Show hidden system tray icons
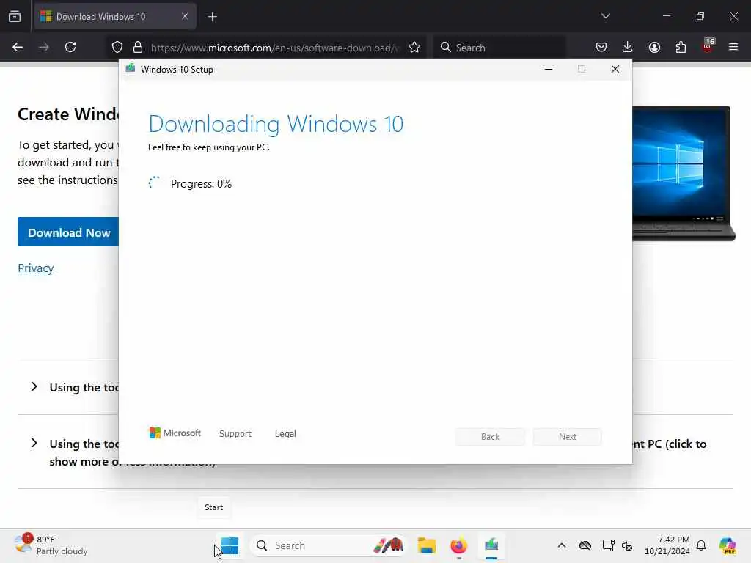Screen dimensions: 751x563 pyautogui.click(x=562, y=545)
